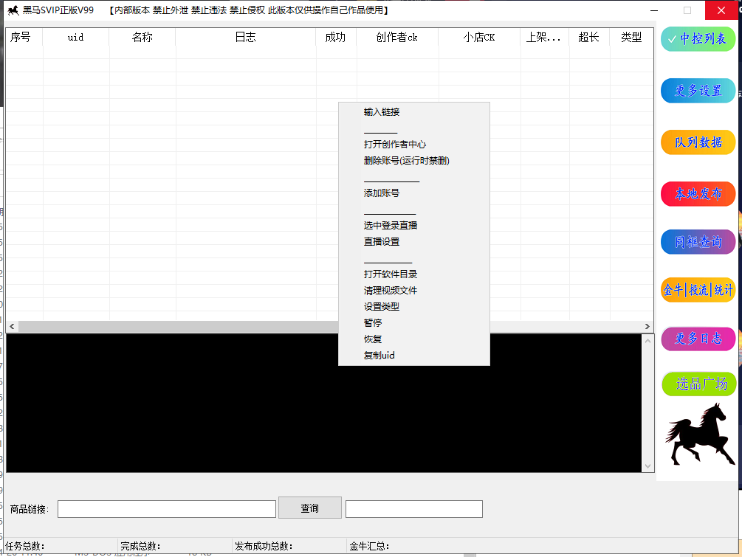Open 金牛|投流|统计 button

[x=698, y=290]
